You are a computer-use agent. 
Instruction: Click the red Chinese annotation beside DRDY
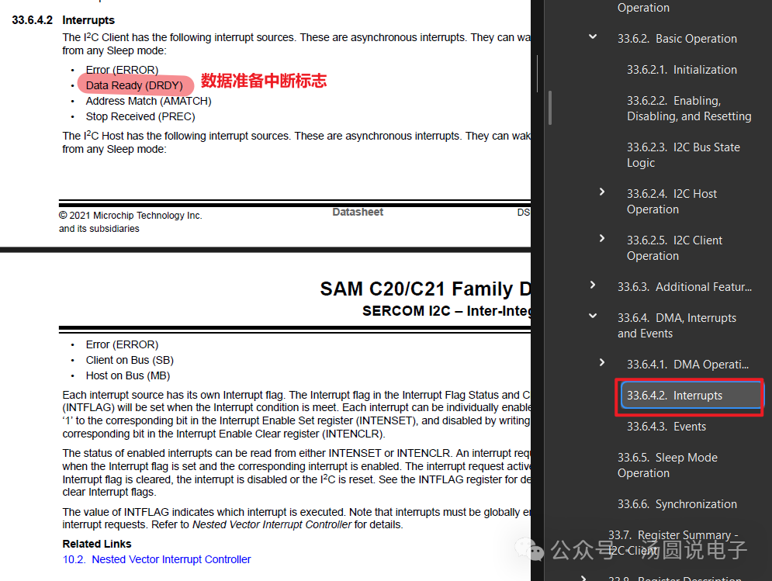263,81
